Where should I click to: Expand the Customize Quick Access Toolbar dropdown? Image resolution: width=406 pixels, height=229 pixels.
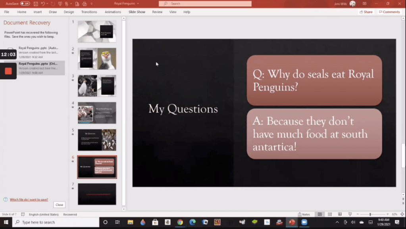92,4
